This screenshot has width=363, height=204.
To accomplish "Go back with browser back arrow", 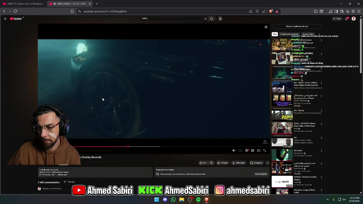I will [x=4, y=11].
